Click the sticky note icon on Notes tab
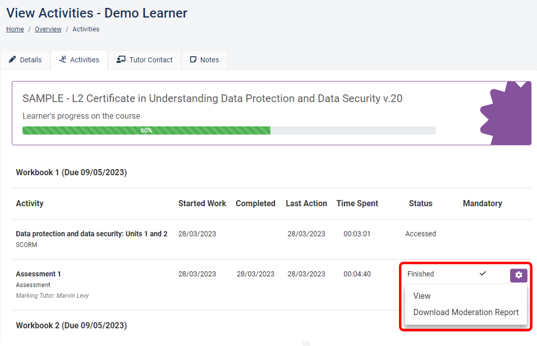Image resolution: width=537 pixels, height=346 pixels. click(193, 60)
